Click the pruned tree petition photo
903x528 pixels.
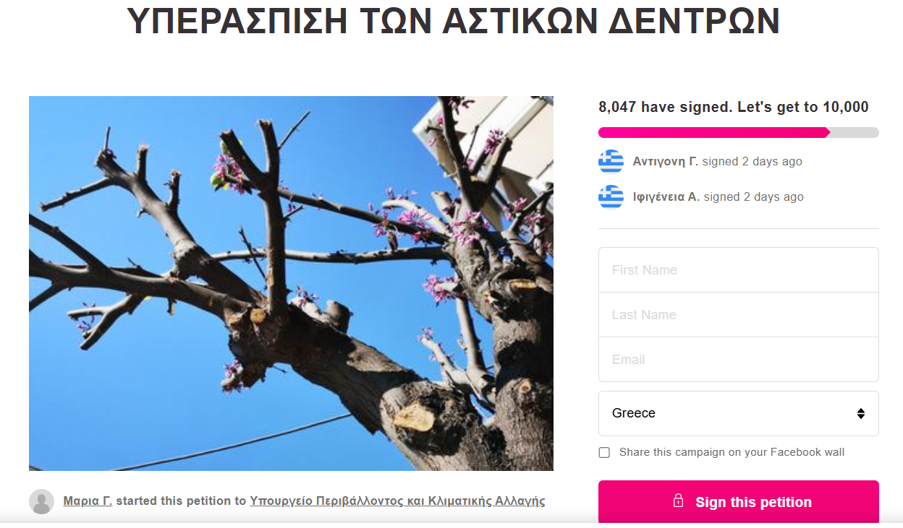(291, 283)
